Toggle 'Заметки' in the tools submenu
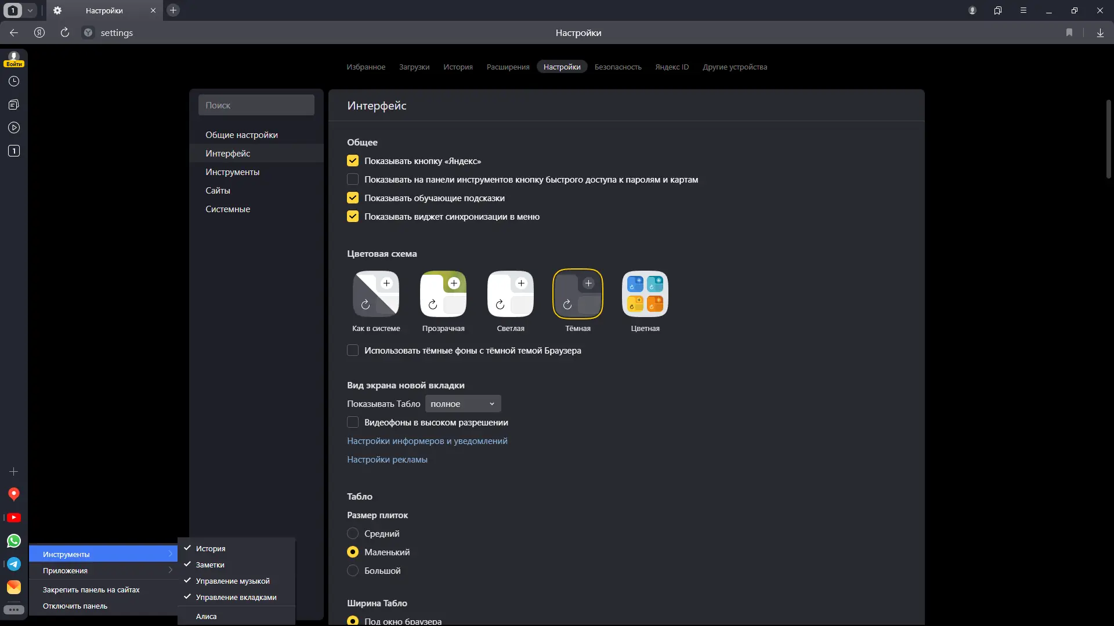1114x626 pixels. pyautogui.click(x=210, y=565)
